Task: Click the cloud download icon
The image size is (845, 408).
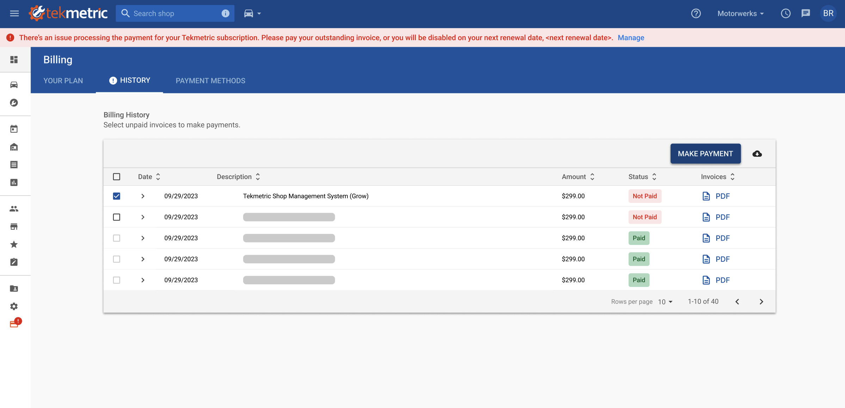Action: pyautogui.click(x=757, y=154)
